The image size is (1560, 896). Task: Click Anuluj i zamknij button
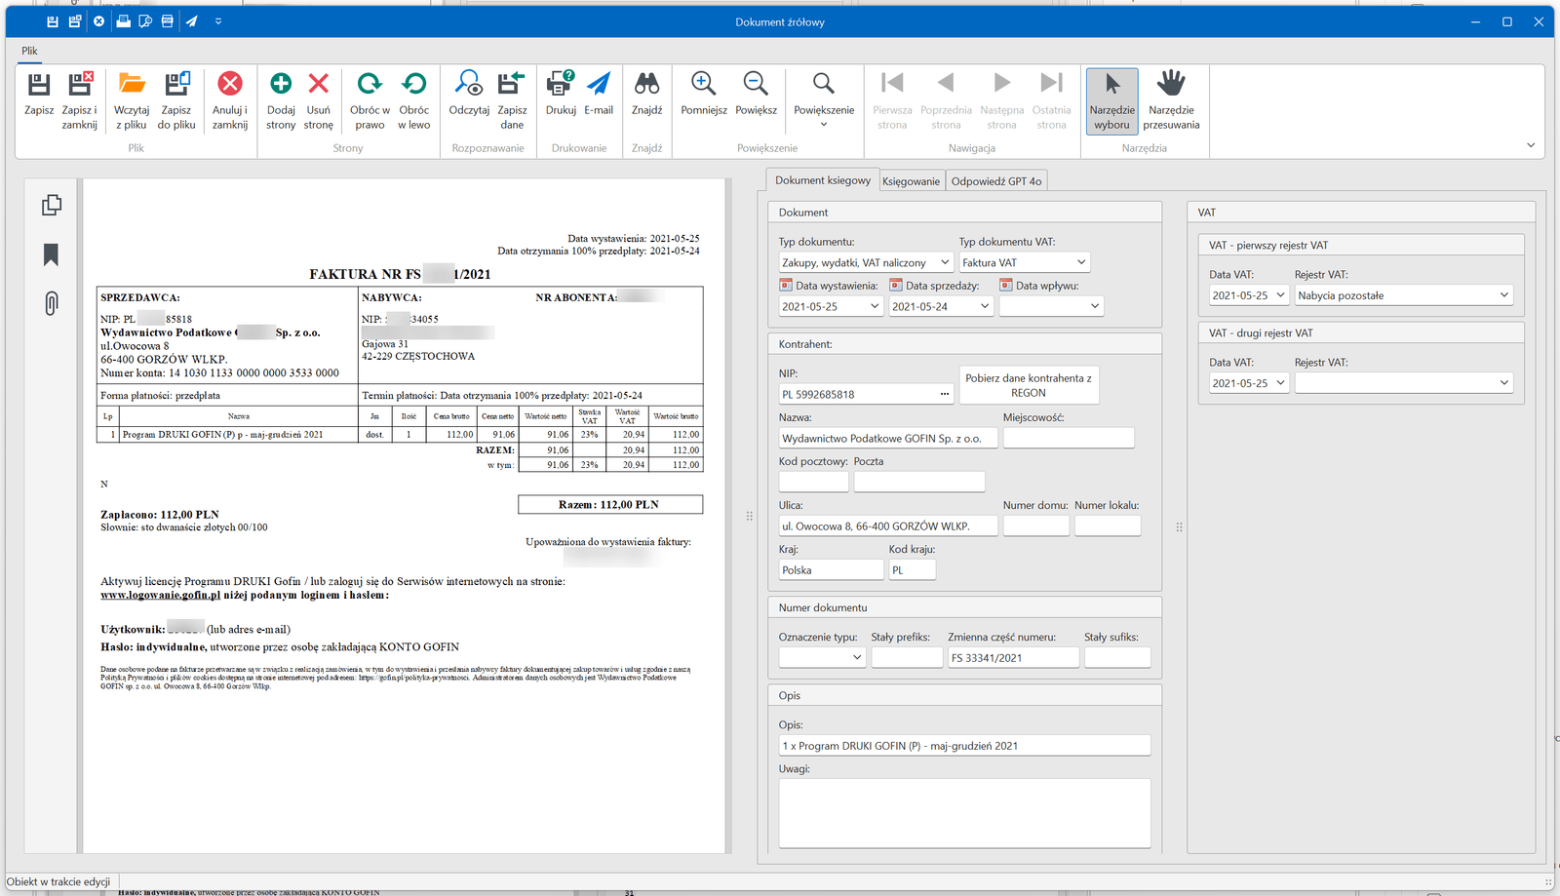(x=230, y=85)
